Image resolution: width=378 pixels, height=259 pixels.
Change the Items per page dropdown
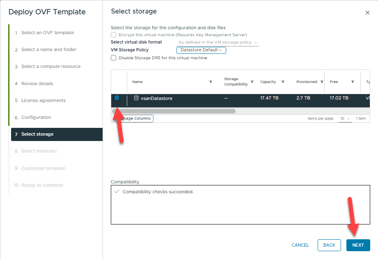[x=345, y=118]
